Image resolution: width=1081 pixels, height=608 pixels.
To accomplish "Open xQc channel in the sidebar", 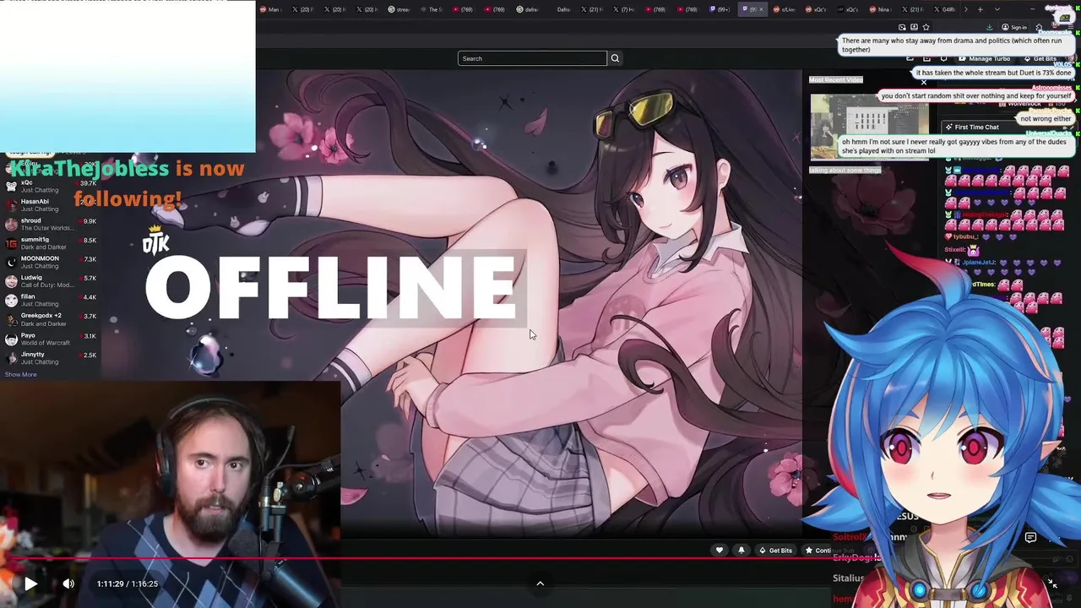I will click(51, 187).
